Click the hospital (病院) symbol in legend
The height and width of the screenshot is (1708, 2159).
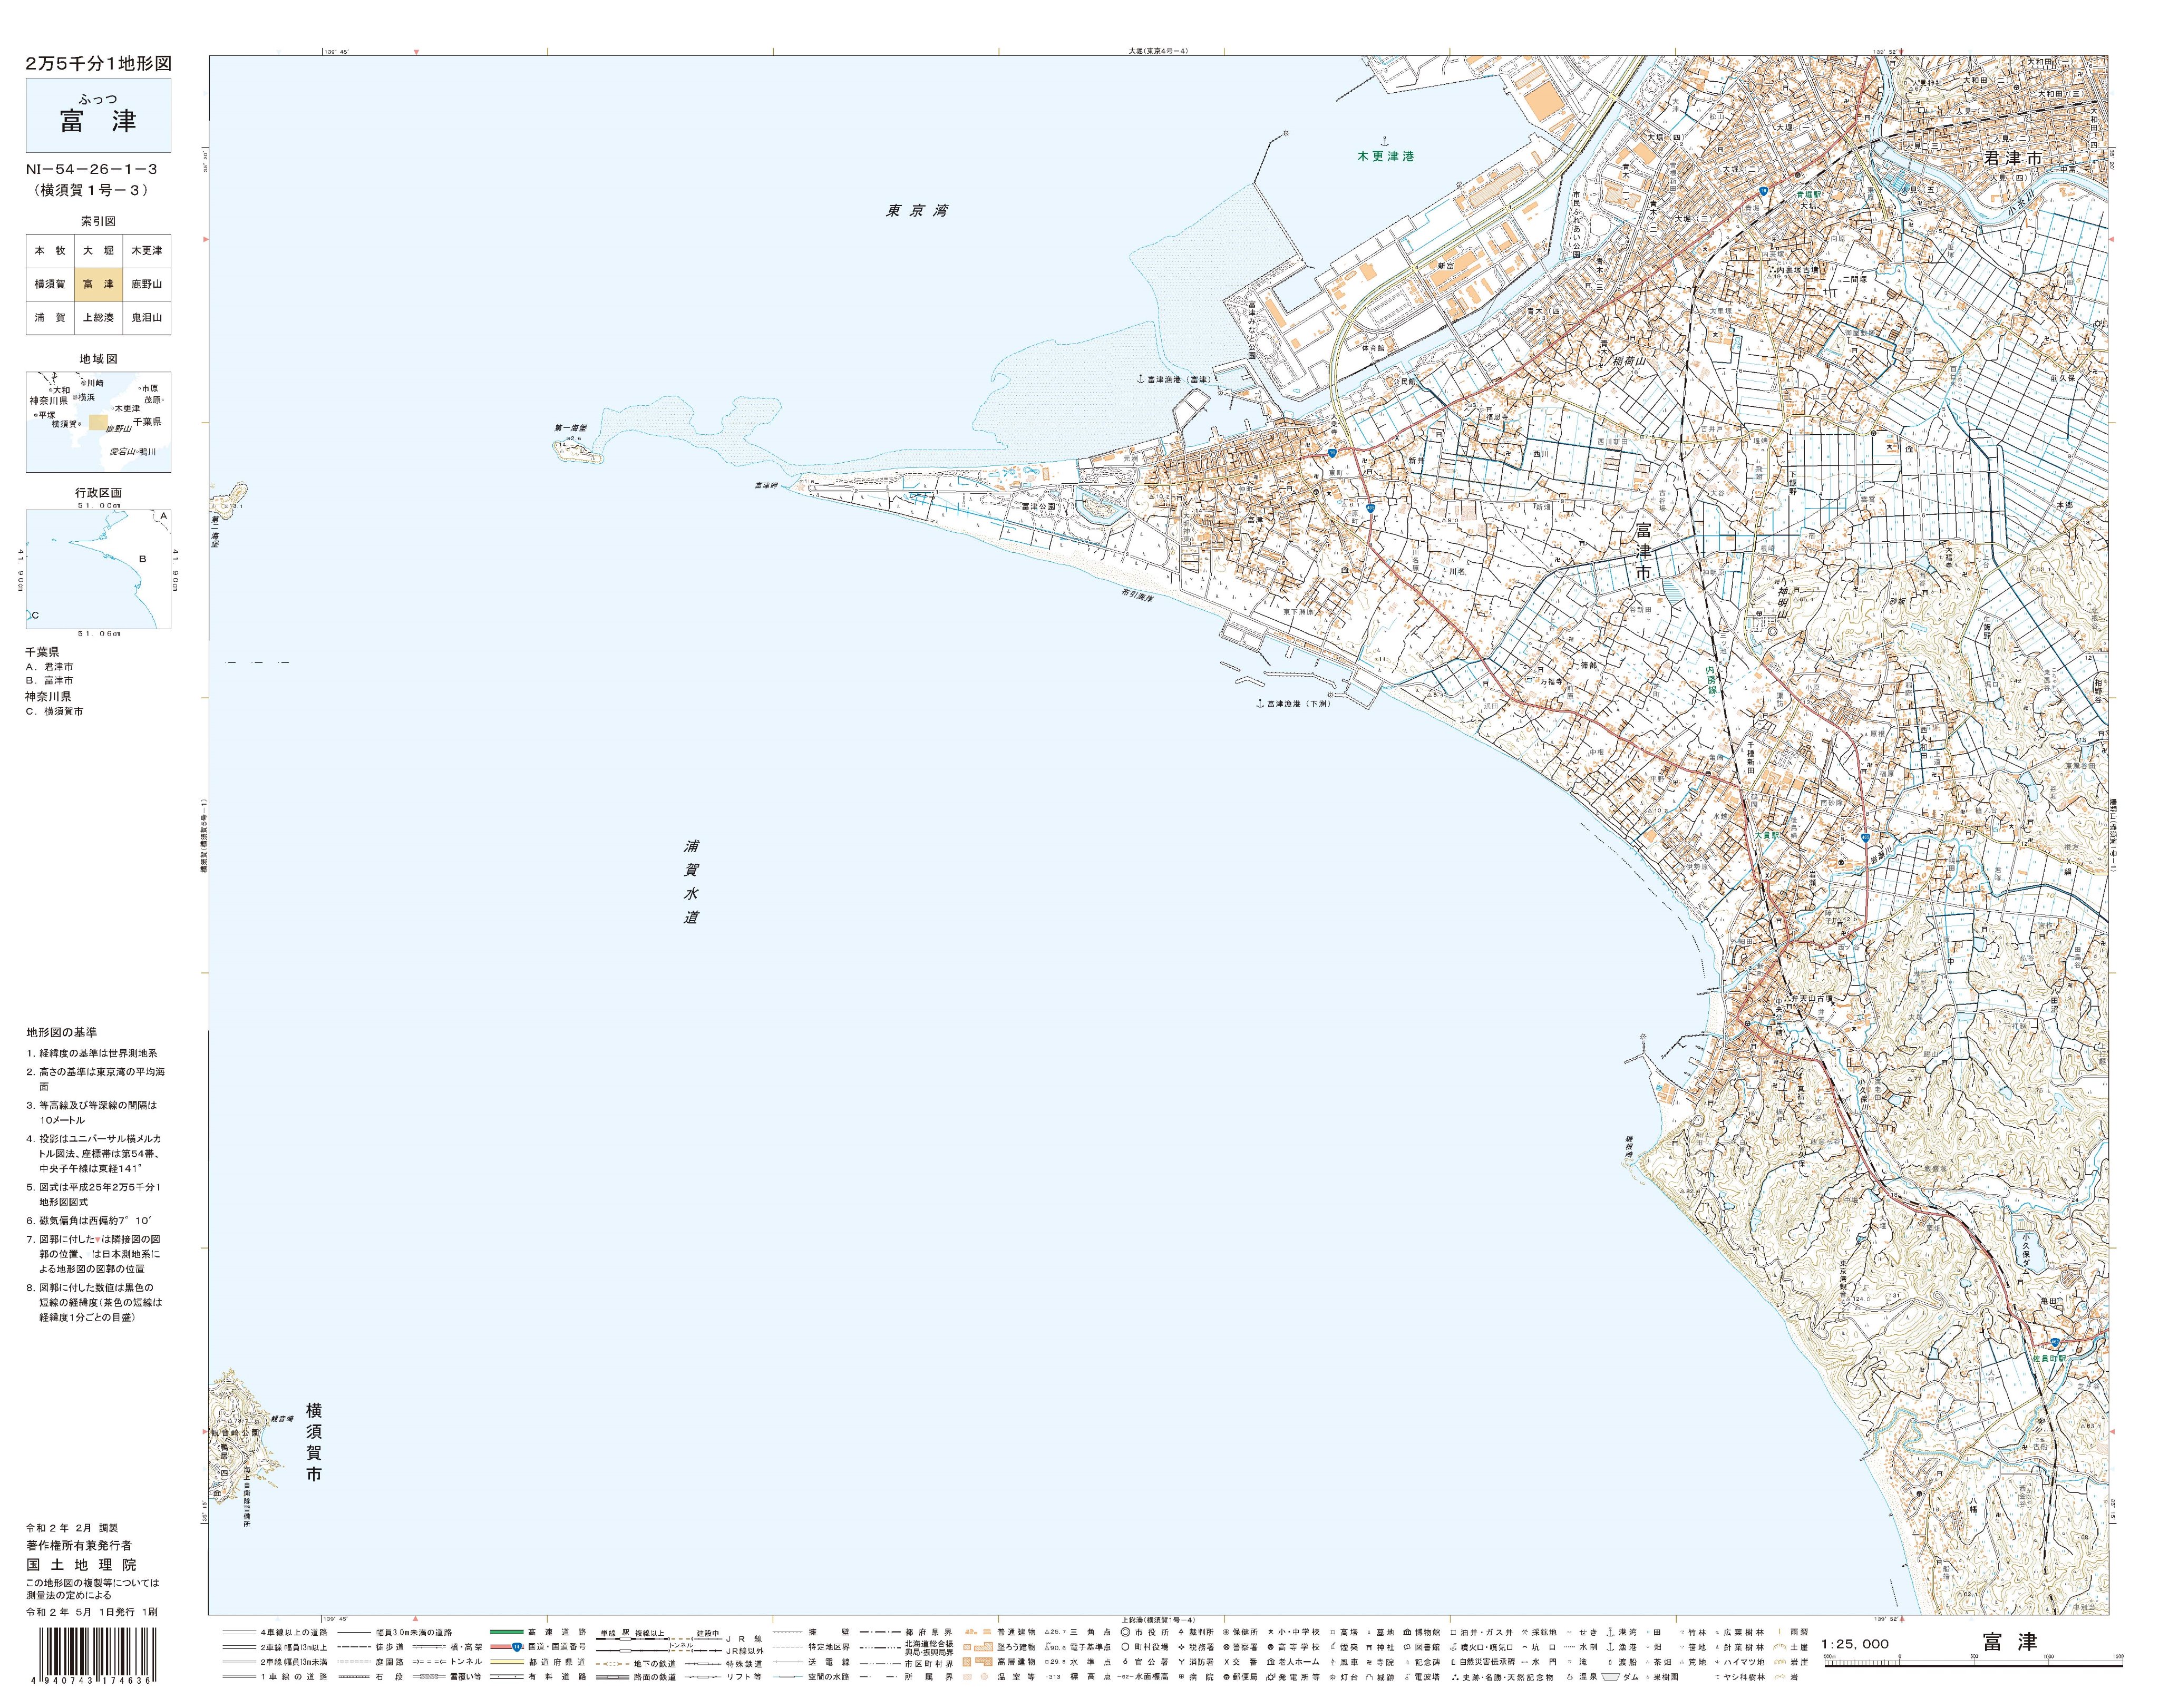pyautogui.click(x=1182, y=1677)
